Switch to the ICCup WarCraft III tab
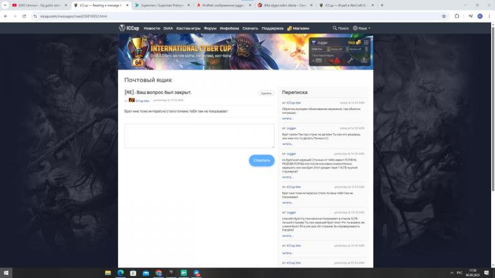The width and height of the screenshot is (495, 278). click(346, 5)
